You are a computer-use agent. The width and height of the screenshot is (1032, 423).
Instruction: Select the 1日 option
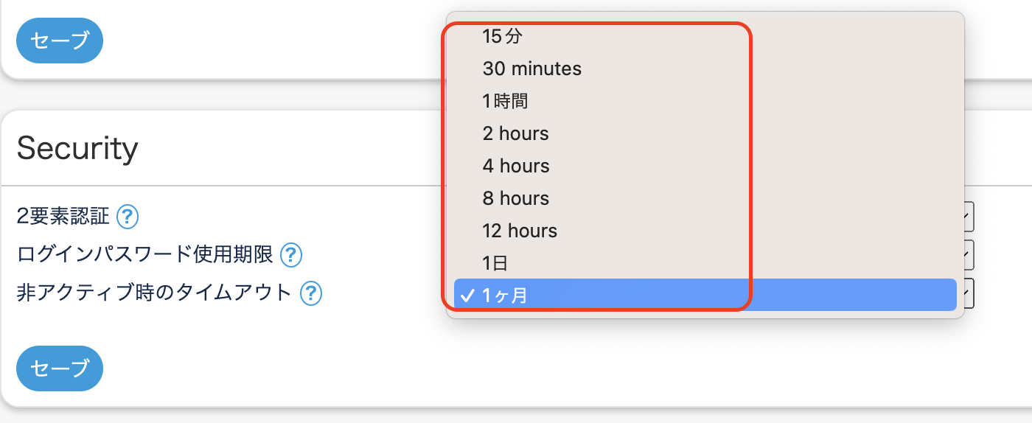495,263
